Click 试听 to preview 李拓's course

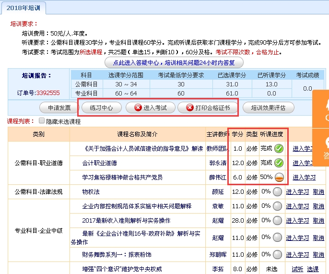(x=297, y=269)
